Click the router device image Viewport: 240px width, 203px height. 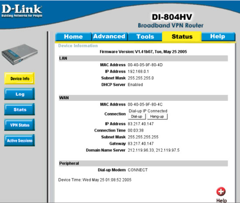[x=20, y=55]
